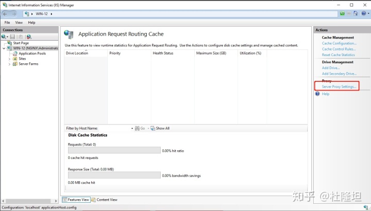Open Cache Control Rules link
Screen dimensions: 371x211
pyautogui.click(x=339, y=49)
